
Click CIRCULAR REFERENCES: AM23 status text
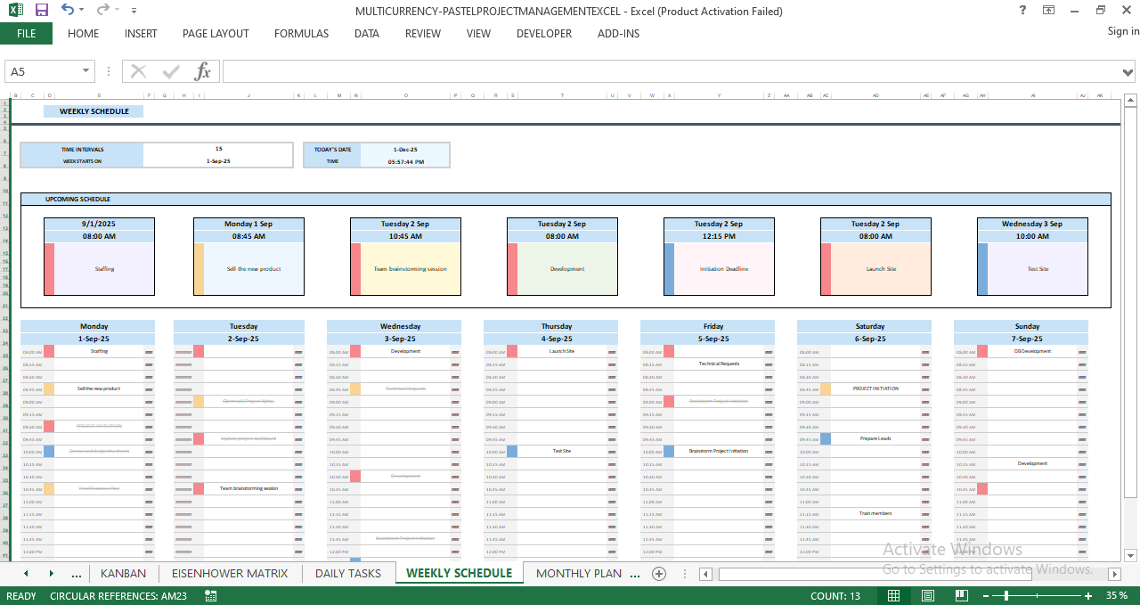[x=118, y=596]
